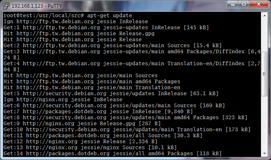
Task: Click the 'Hit' jessie/main Translation-en line
Action: (x=92, y=88)
